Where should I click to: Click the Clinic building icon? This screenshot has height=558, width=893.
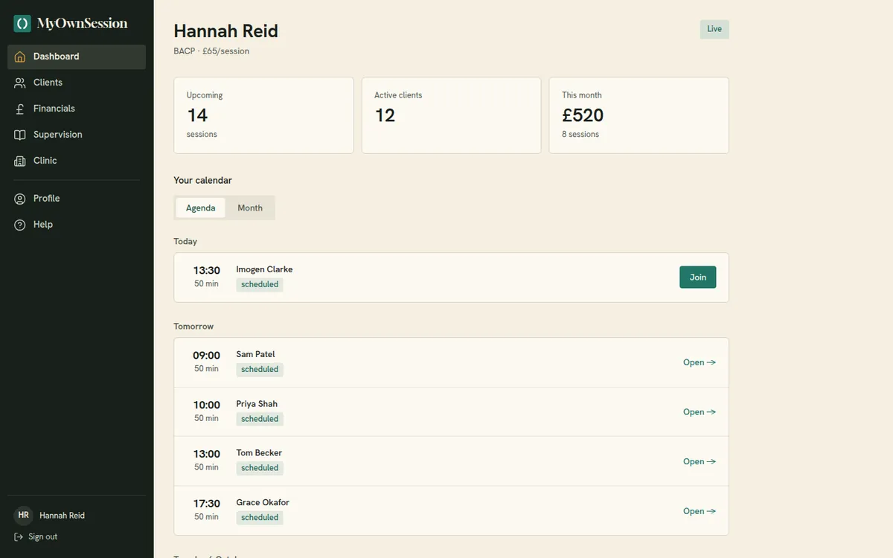pos(20,161)
